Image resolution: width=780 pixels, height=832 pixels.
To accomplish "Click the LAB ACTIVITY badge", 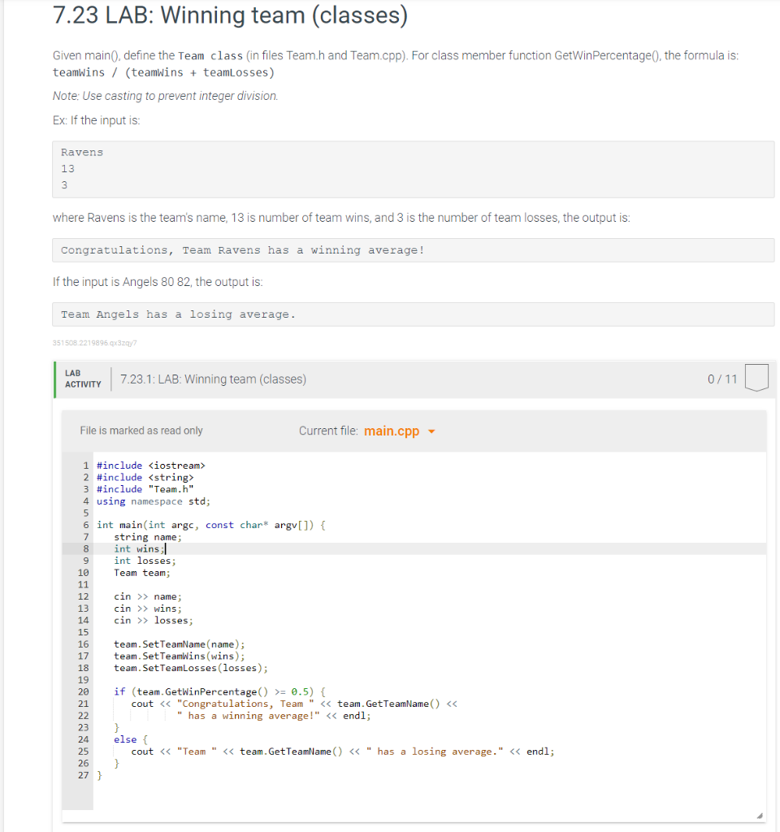I will coord(82,379).
